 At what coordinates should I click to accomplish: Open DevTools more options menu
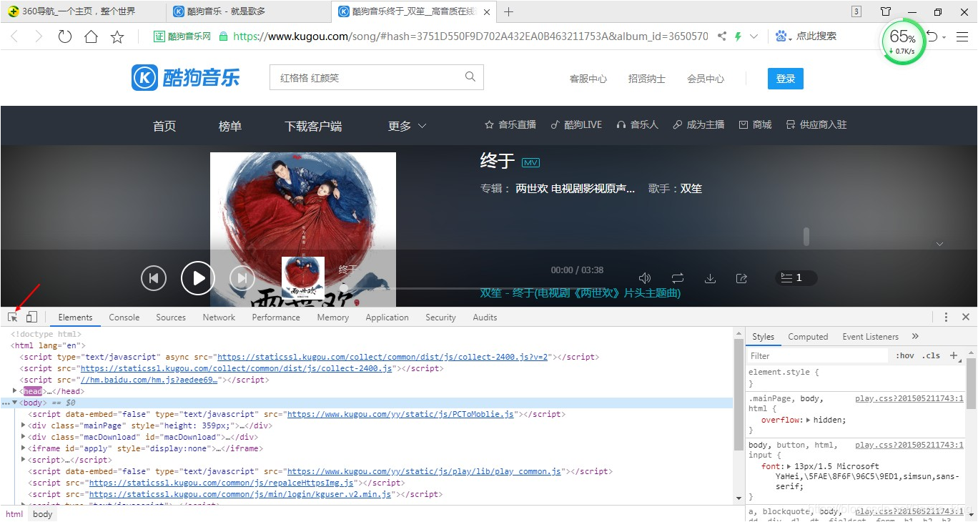946,316
